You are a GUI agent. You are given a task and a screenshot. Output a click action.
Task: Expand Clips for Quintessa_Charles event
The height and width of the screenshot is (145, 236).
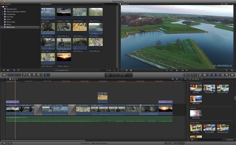[x=3, y=12]
